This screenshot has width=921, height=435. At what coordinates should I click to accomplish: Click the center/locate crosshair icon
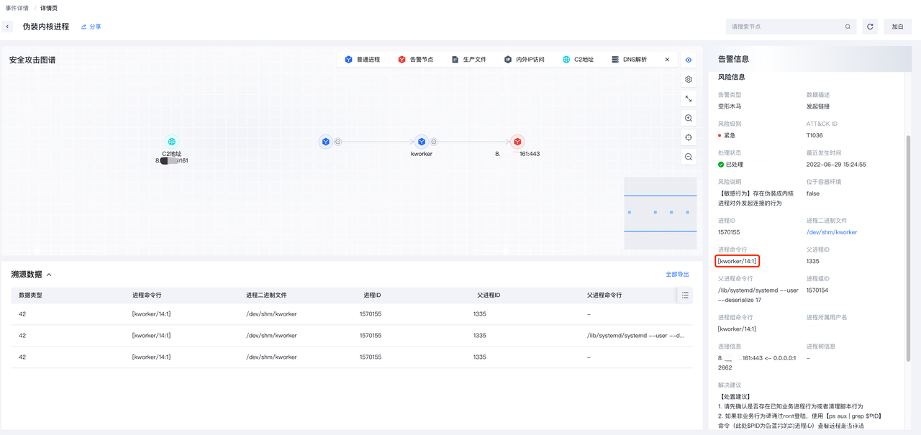689,137
